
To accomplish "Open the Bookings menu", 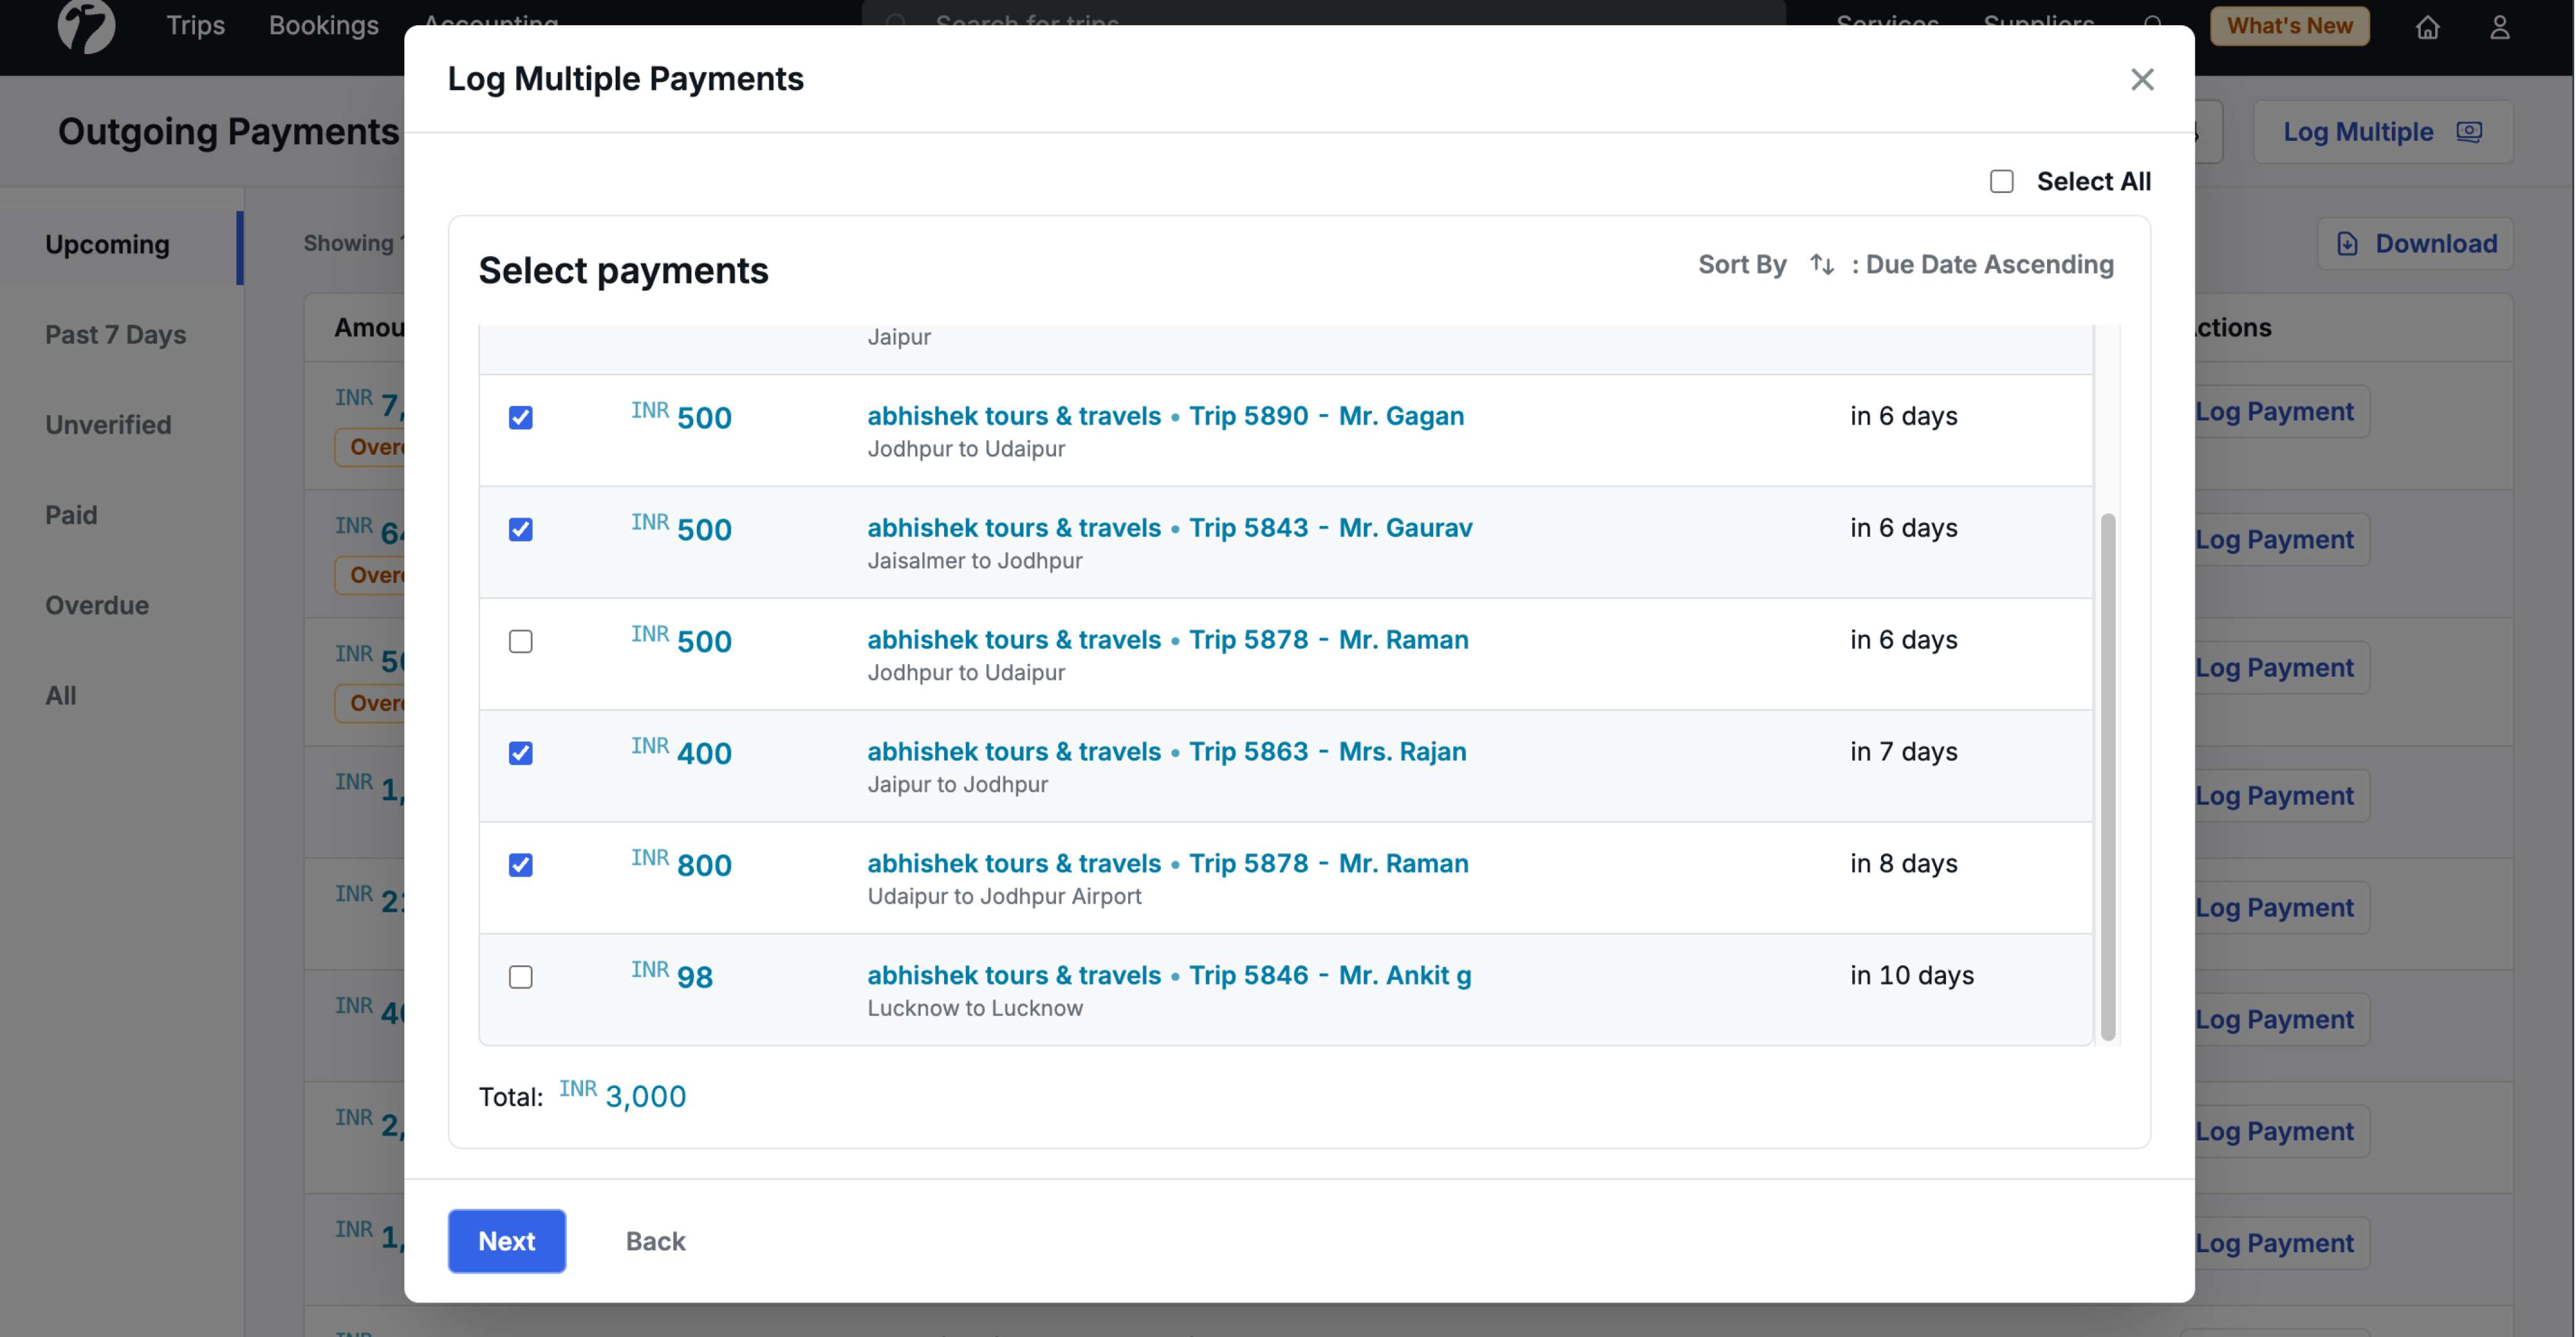I will pyautogui.click(x=323, y=25).
